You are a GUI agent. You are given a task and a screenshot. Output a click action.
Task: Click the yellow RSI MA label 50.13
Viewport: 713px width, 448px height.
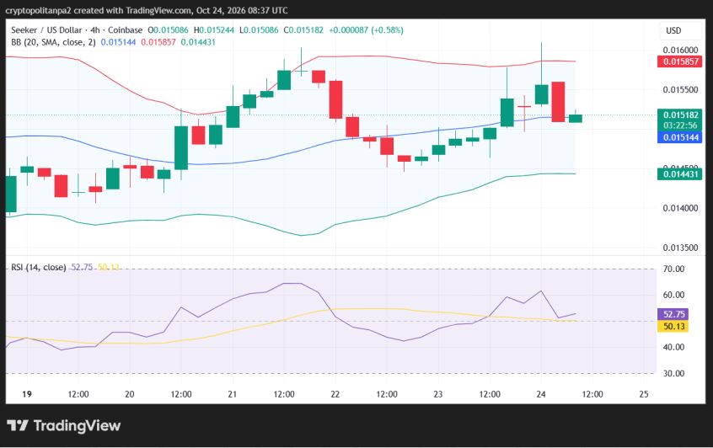[x=673, y=326]
